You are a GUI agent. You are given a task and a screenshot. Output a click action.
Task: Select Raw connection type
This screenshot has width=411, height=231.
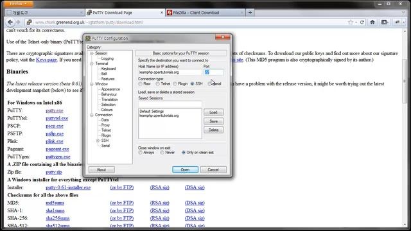(141, 84)
